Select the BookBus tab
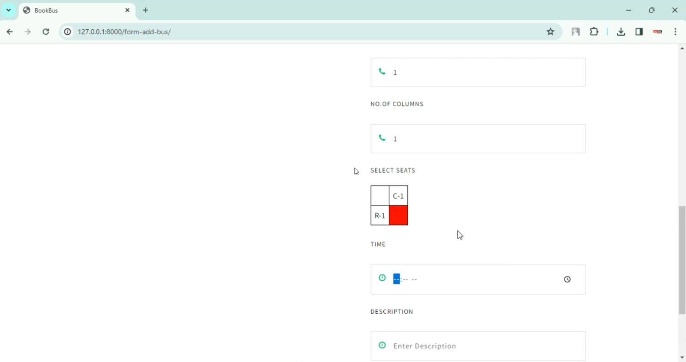This screenshot has width=686, height=362. 77,10
